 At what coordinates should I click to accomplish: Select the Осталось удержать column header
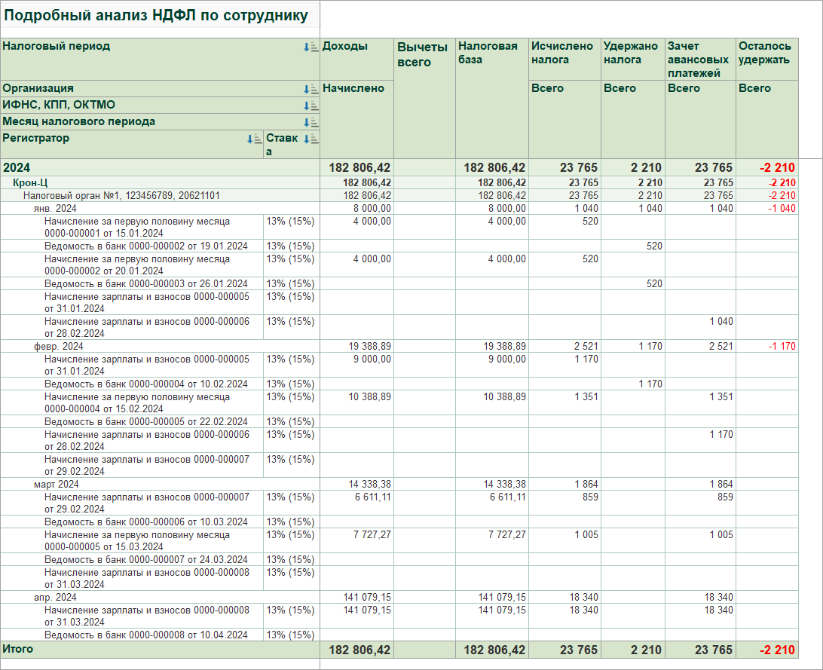766,59
